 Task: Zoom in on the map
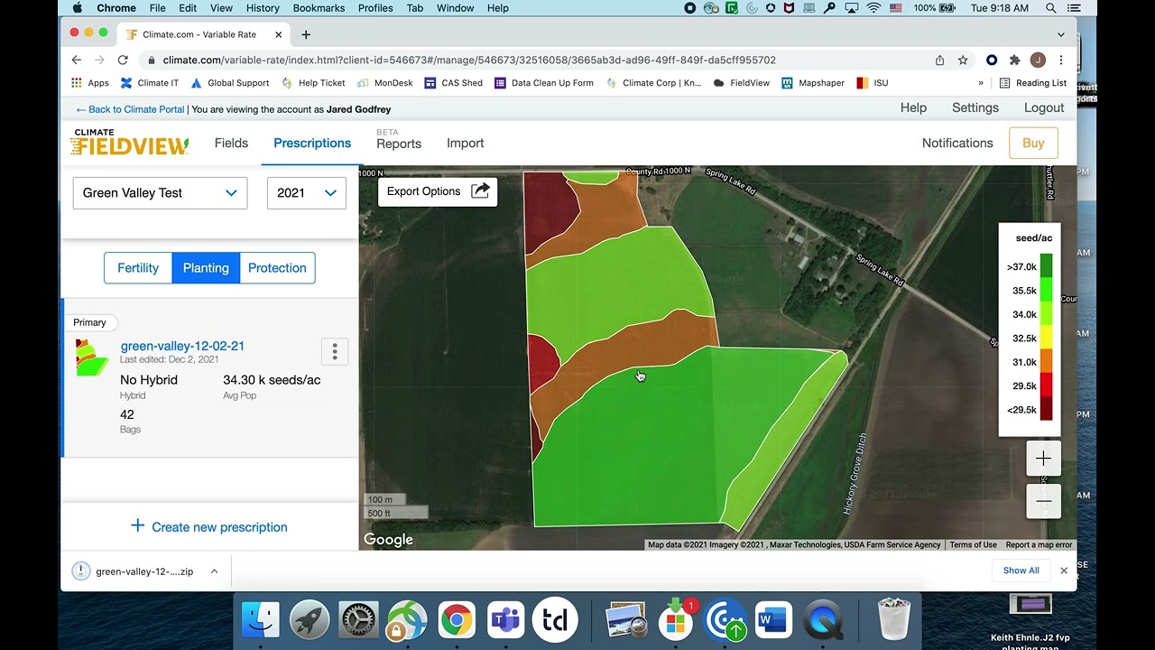[1043, 459]
